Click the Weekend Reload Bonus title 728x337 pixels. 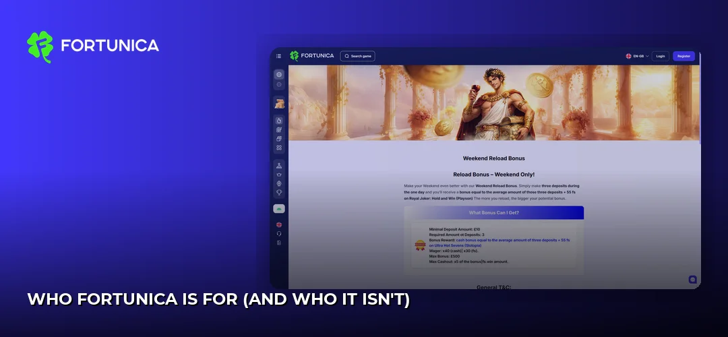[494, 158]
